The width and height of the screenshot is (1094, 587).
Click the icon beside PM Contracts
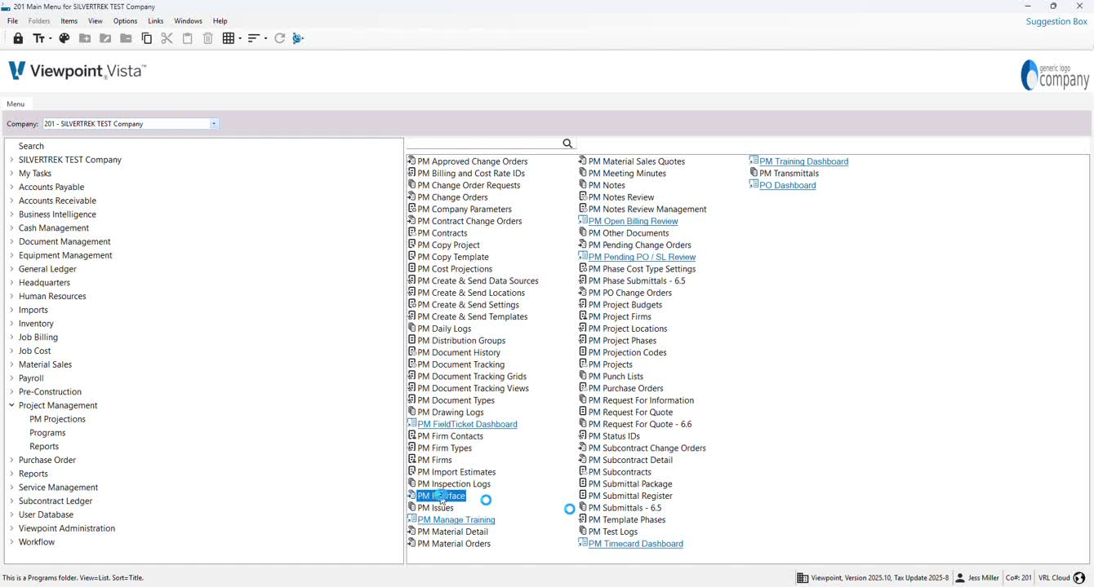tap(411, 232)
